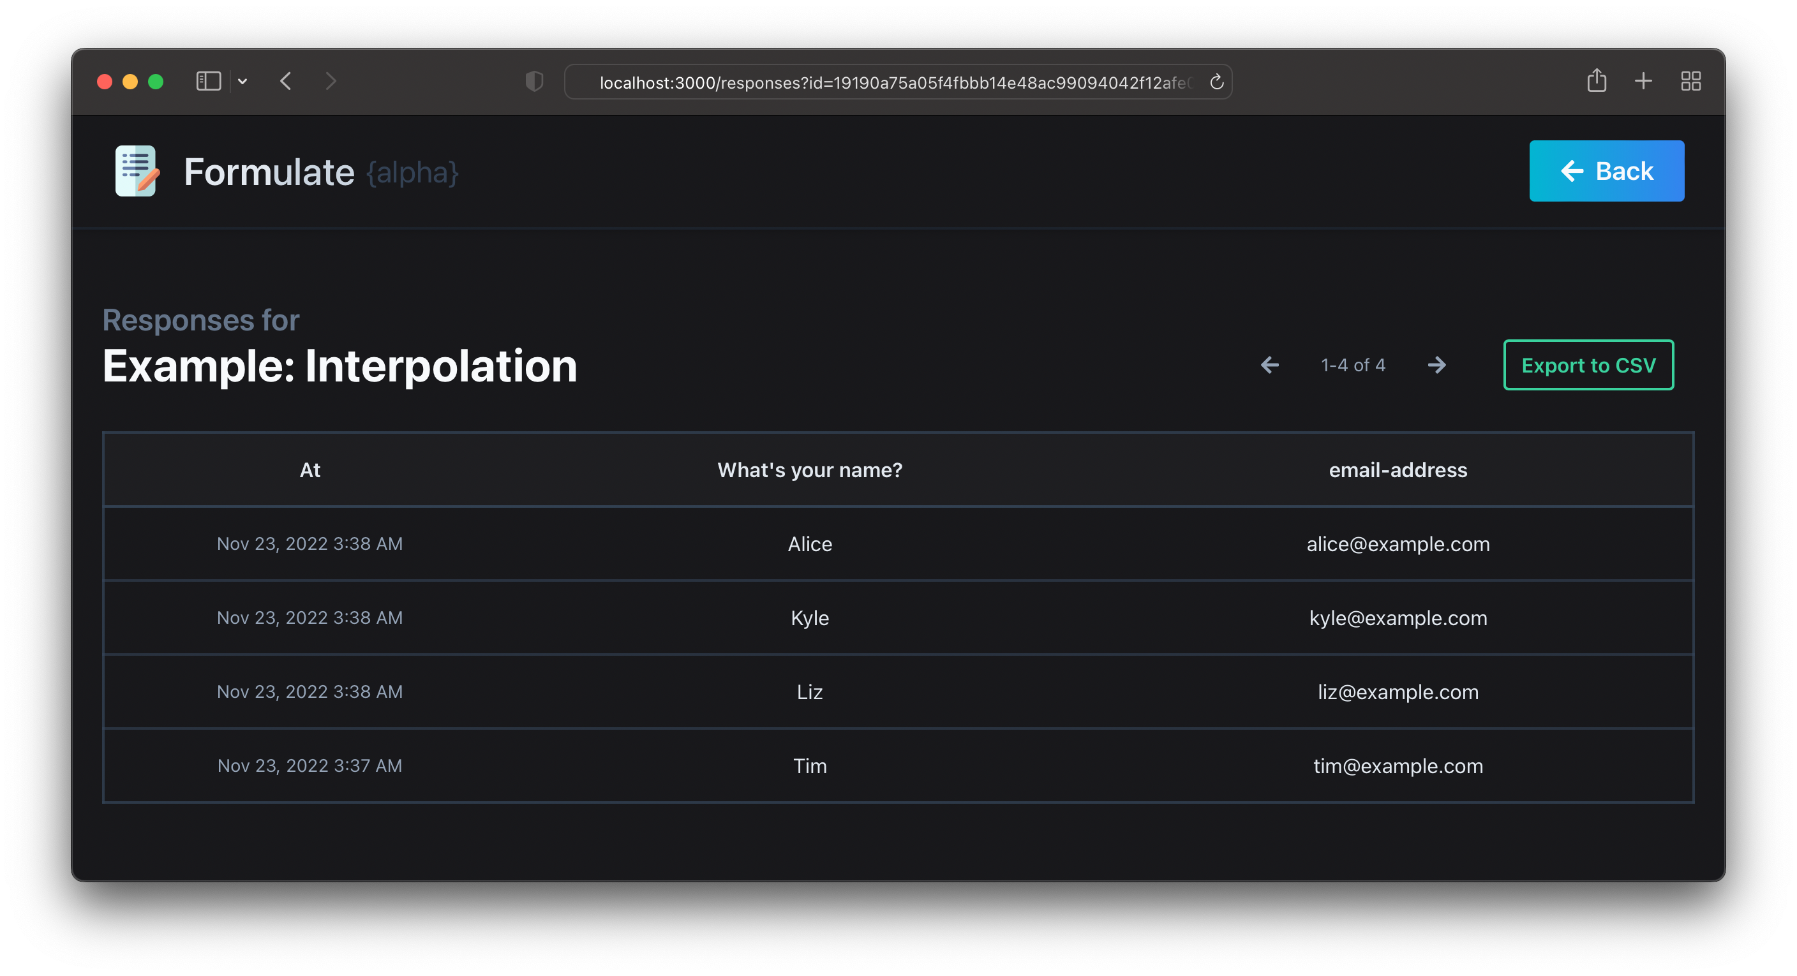Screen dimensions: 1797x976
Task: Reload the page with refresh icon
Action: 1216,82
